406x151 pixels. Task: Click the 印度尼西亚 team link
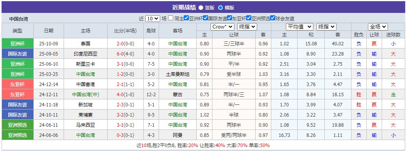86,54
